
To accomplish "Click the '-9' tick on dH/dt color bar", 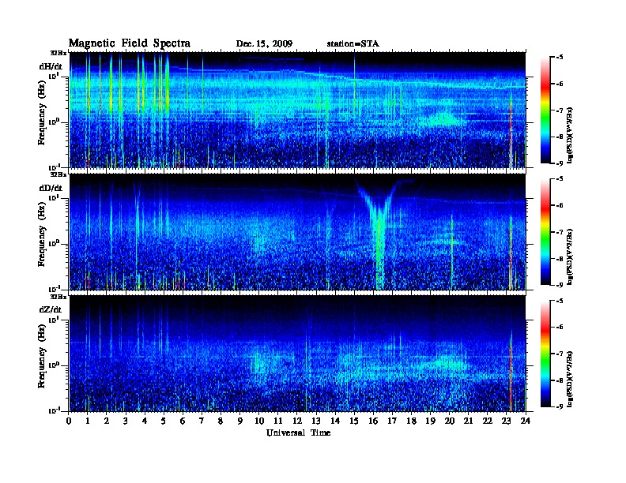I will 560,163.
